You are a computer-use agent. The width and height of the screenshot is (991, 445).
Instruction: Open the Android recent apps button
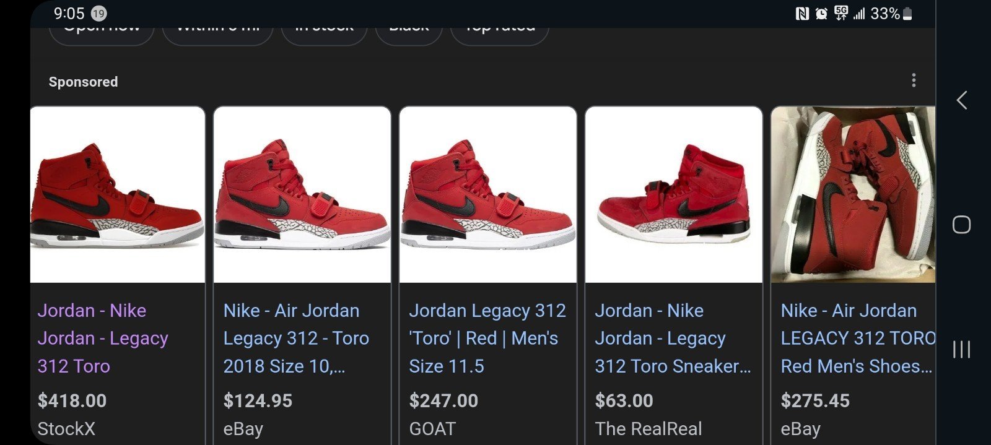point(961,350)
